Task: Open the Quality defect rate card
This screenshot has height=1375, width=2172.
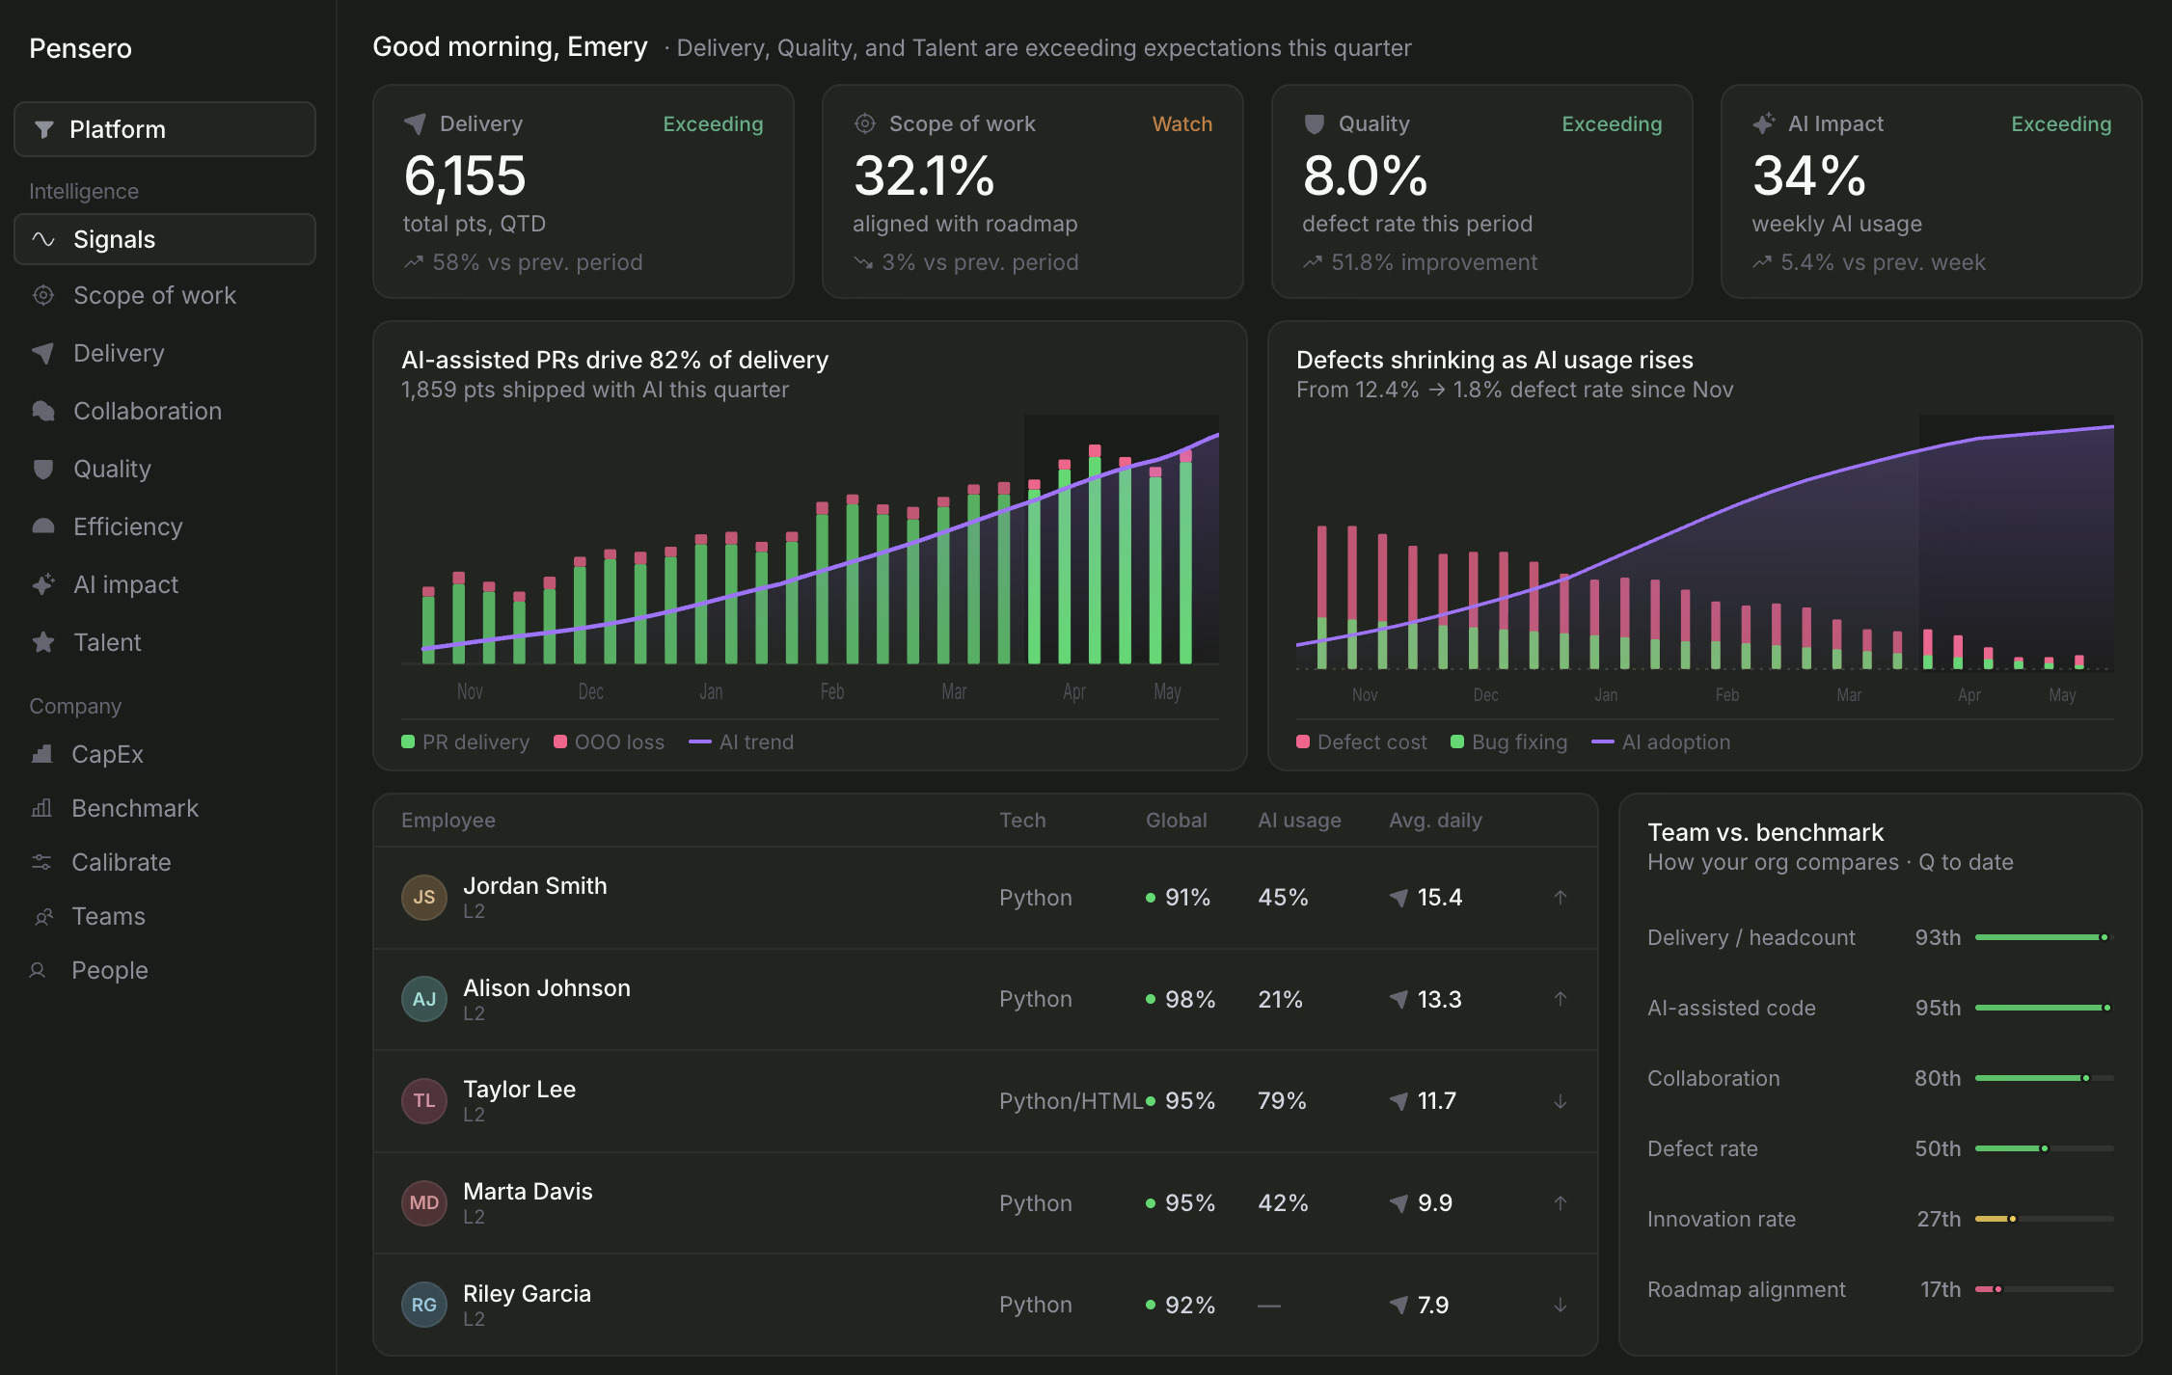Action: coord(1481,191)
